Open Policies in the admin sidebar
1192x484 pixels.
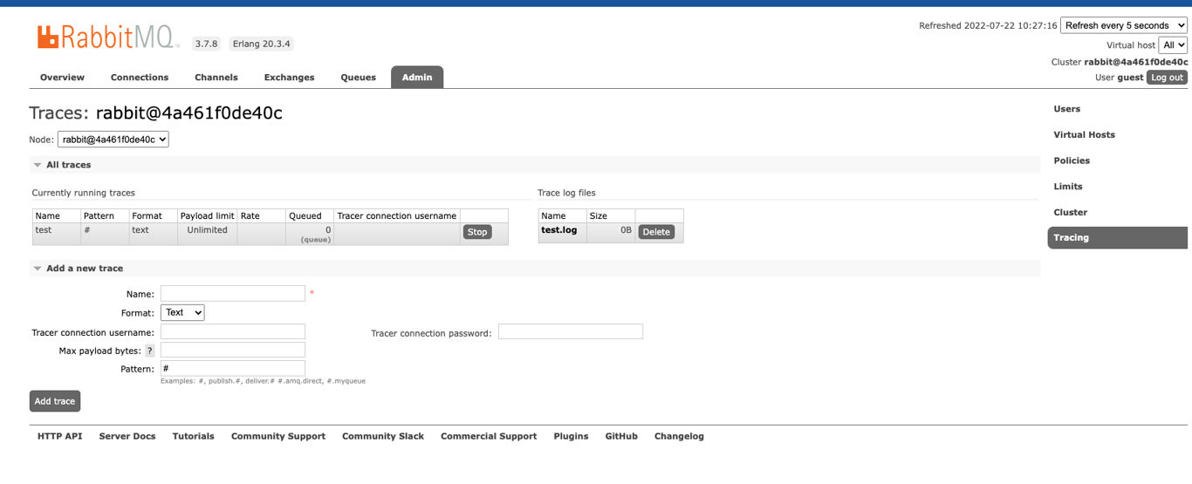[x=1072, y=160]
